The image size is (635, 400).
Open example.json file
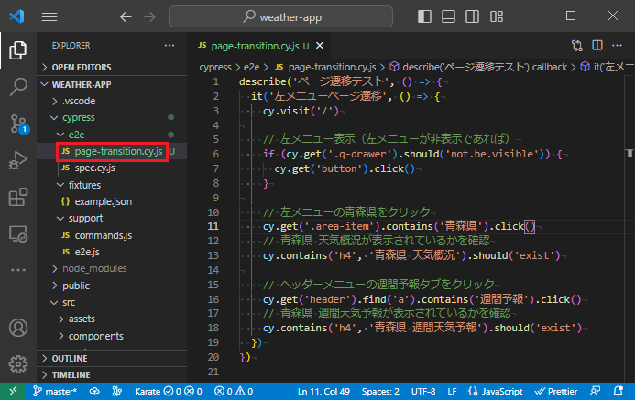tap(112, 201)
